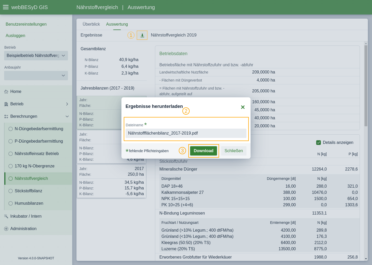Click N-Bindung Leguminosen row heading
372x265 pixels.
(x=182, y=213)
